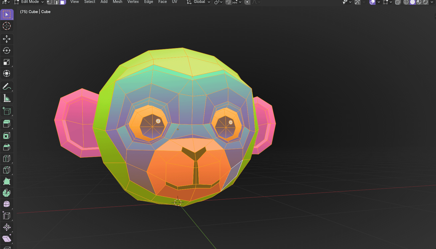
Task: Toggle snapping magnet on
Action: coord(228,2)
